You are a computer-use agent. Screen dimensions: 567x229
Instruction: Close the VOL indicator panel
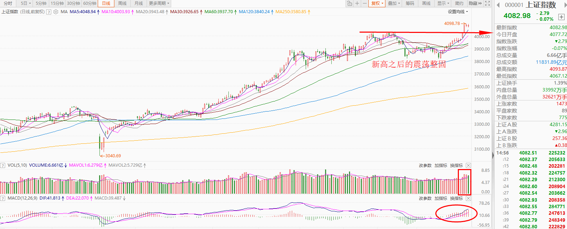pyautogui.click(x=468, y=165)
